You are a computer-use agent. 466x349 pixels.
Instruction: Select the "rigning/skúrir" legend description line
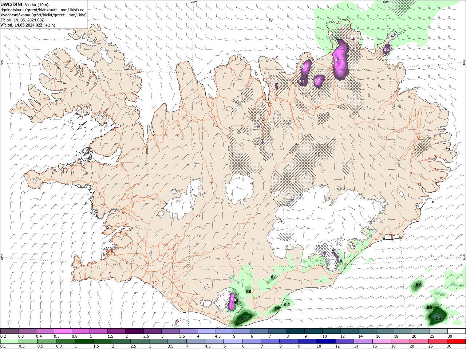42,10
